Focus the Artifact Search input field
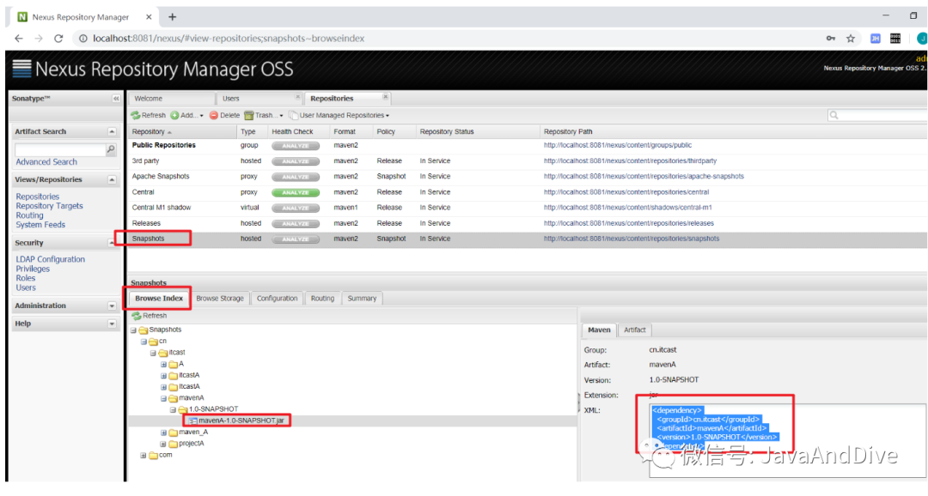928x496 pixels. (x=60, y=149)
